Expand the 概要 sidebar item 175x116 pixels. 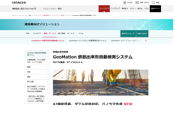pos(37,67)
